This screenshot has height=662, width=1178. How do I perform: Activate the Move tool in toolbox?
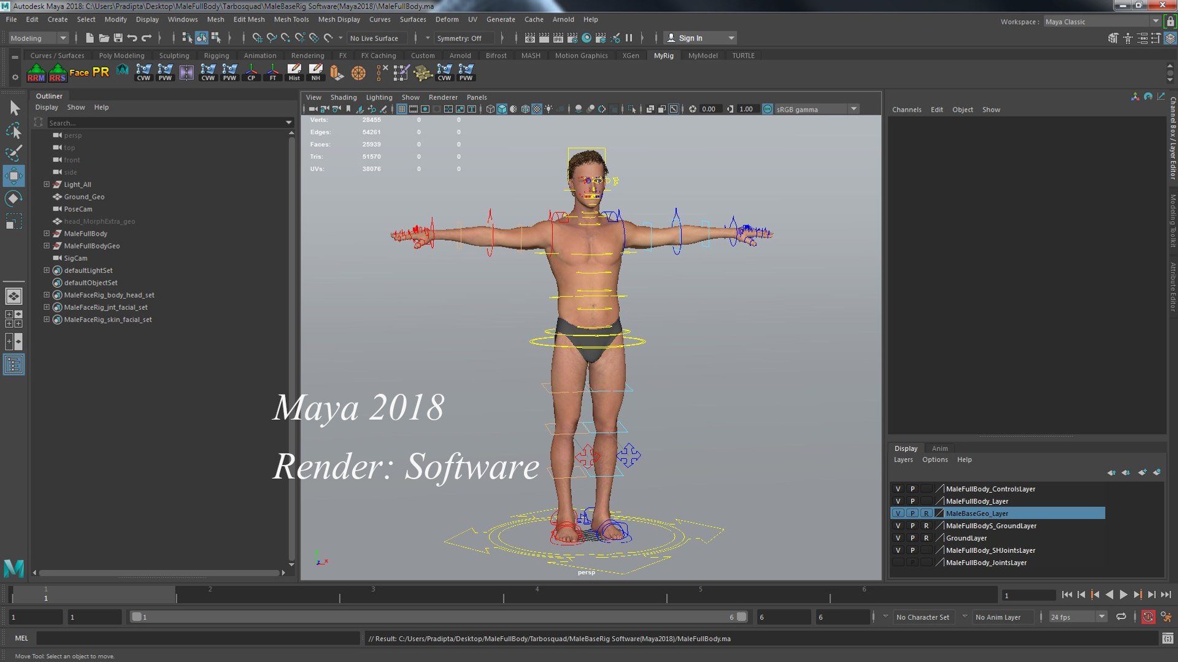pos(14,176)
